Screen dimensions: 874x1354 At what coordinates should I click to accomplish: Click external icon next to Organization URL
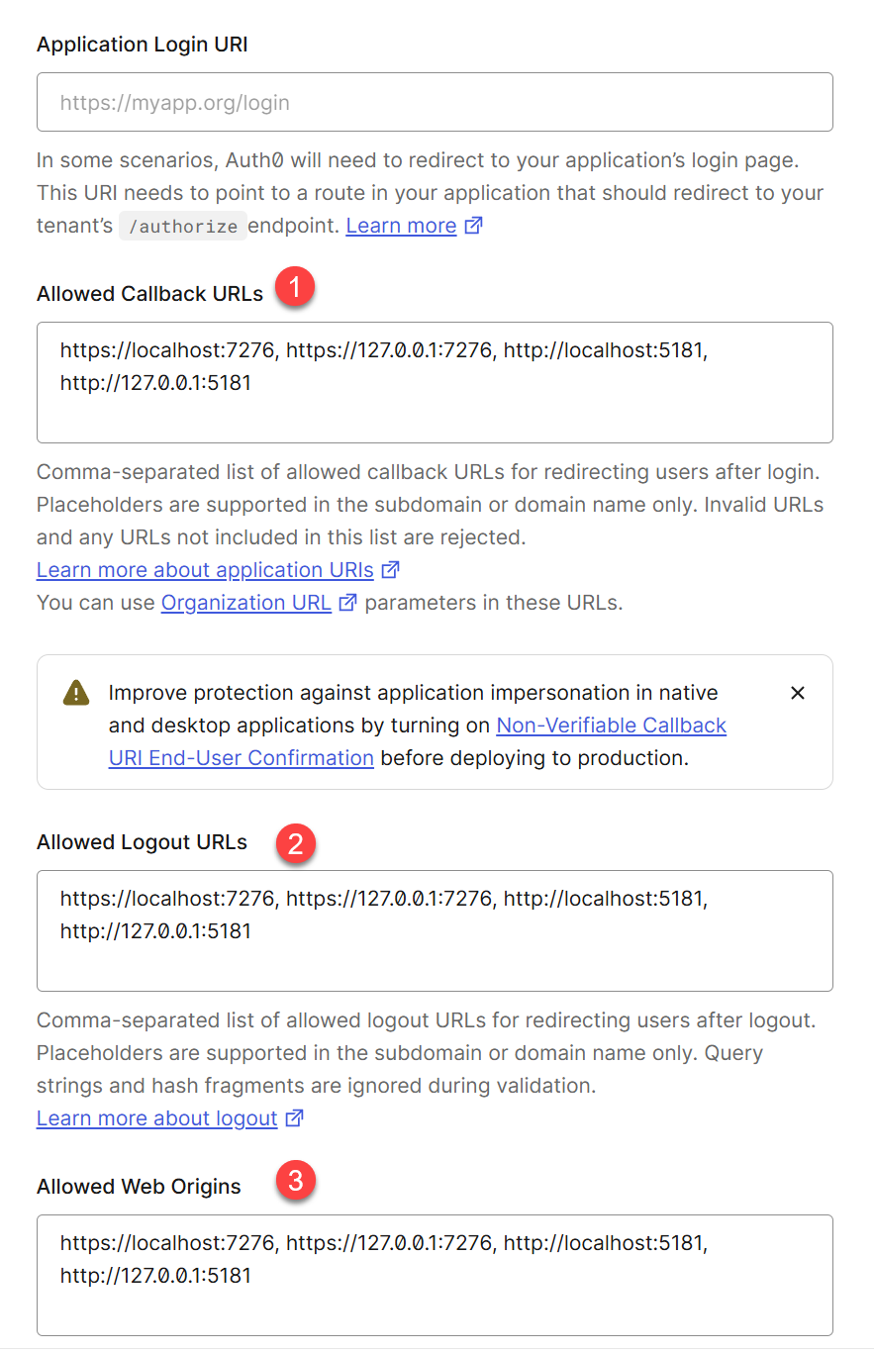coord(347,603)
